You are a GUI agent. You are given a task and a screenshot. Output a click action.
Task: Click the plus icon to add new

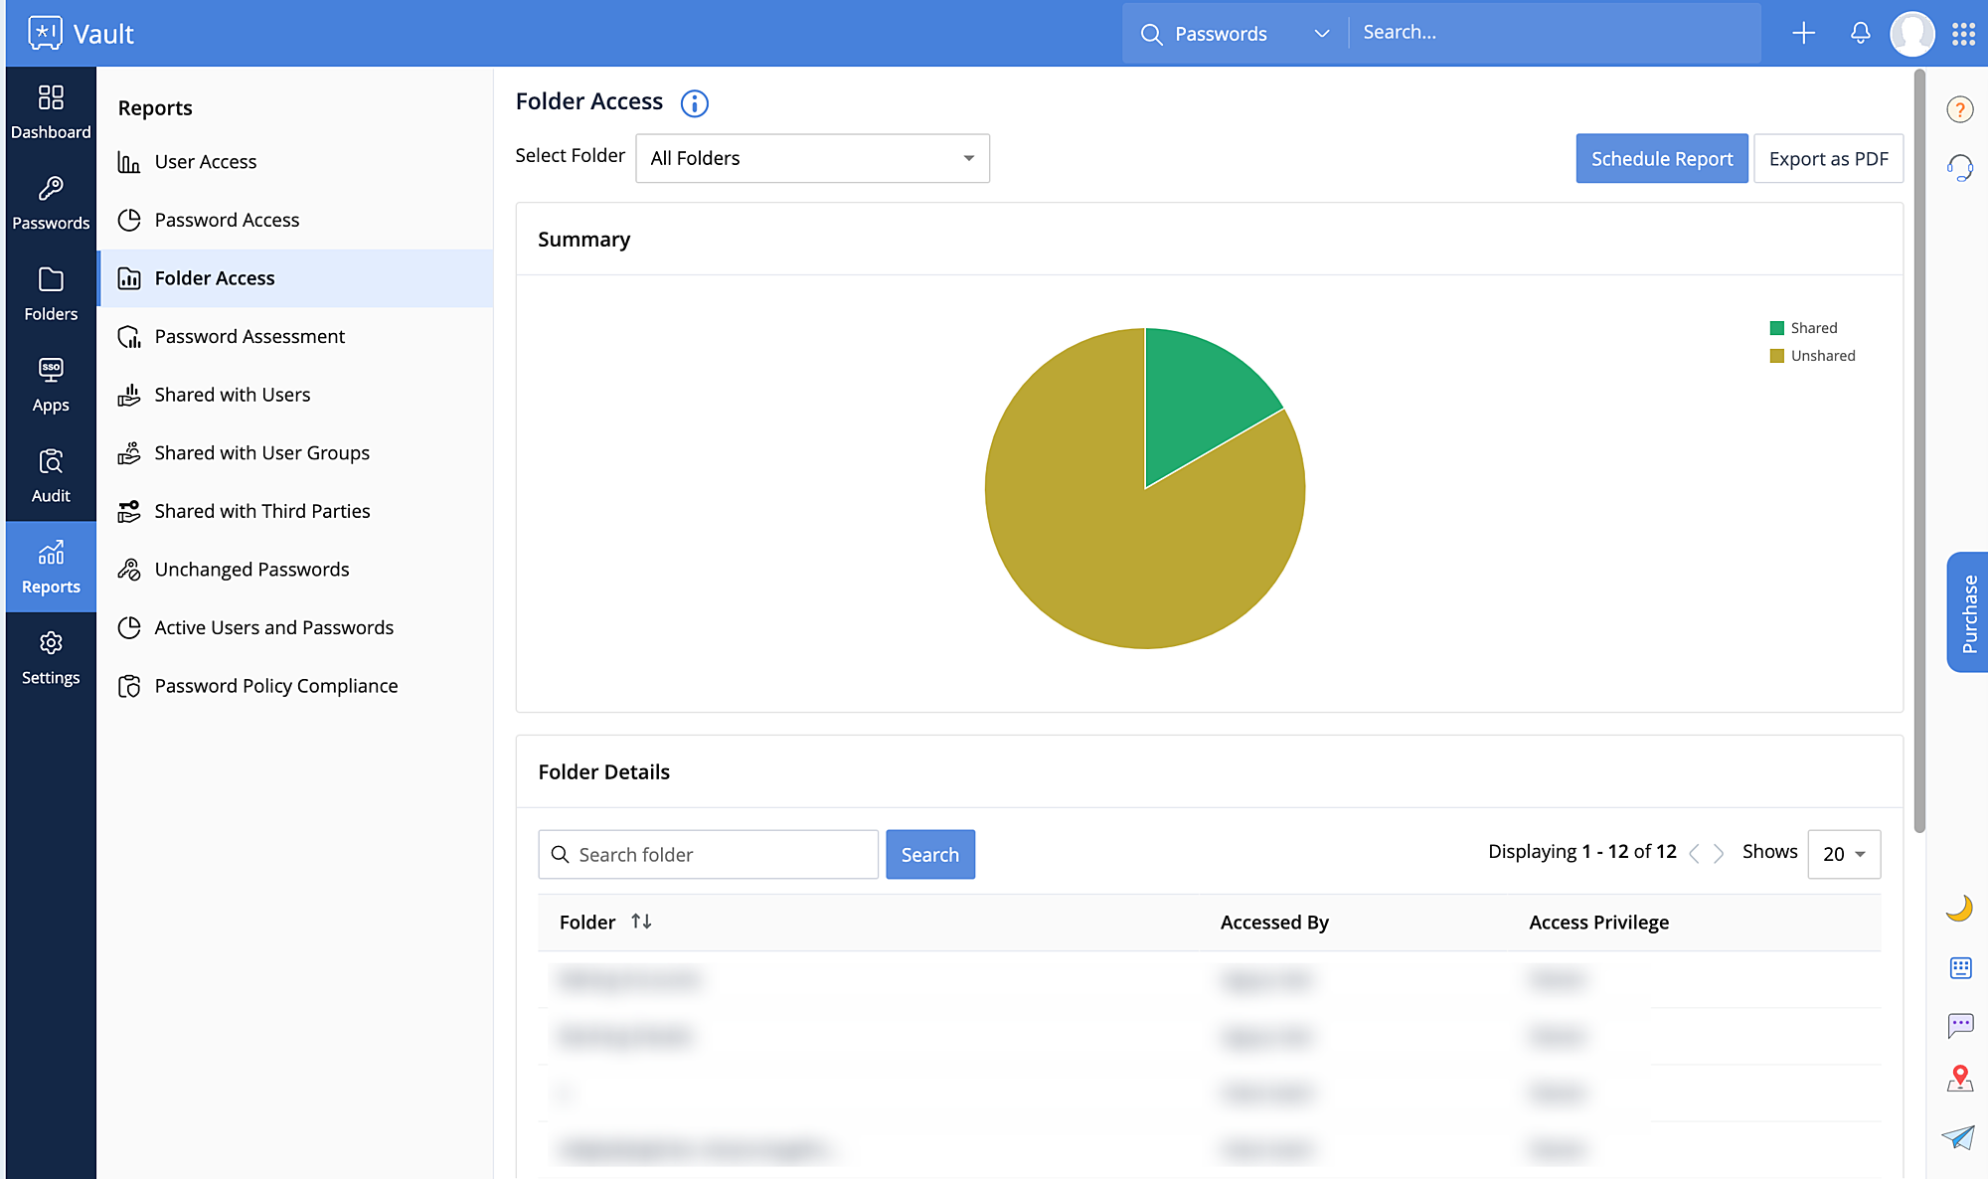(1803, 33)
